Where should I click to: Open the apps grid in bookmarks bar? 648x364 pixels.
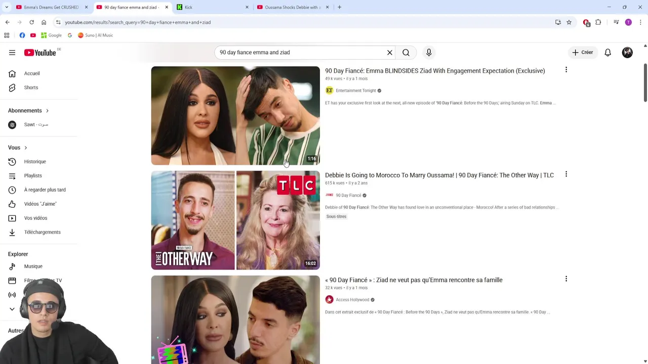click(x=7, y=35)
